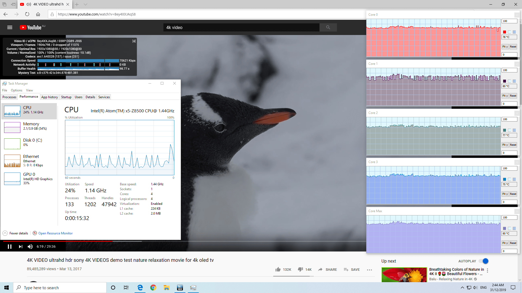This screenshot has height=293, width=522.
Task: Open Task View from the taskbar
Action: (126, 288)
